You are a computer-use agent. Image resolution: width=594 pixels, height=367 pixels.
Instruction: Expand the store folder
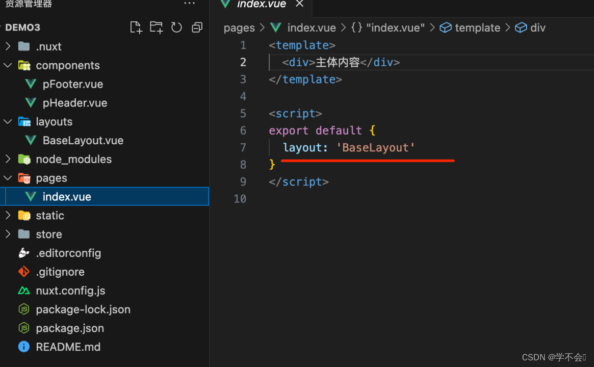click(x=8, y=234)
